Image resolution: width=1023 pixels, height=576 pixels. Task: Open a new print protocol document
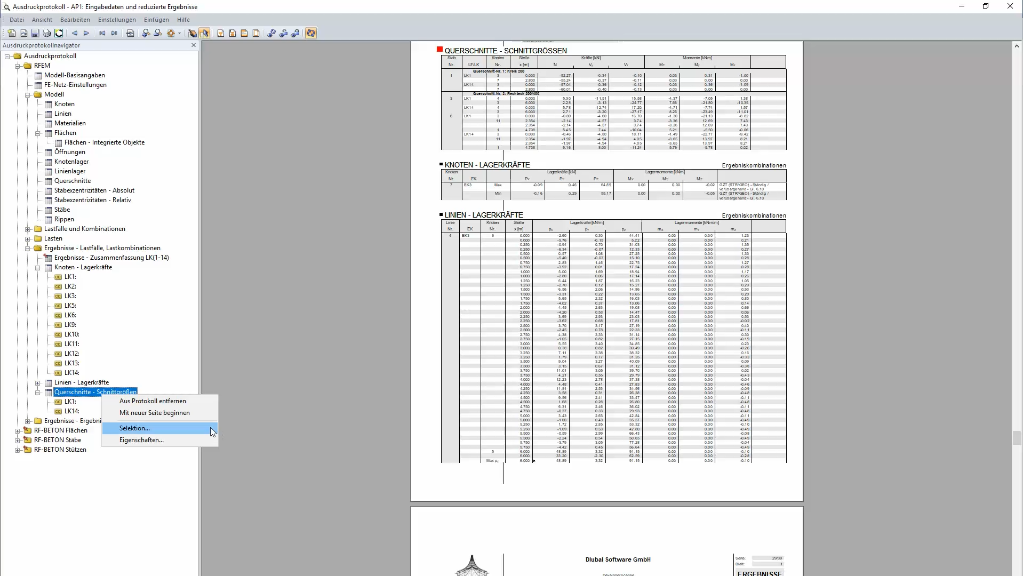click(x=11, y=33)
